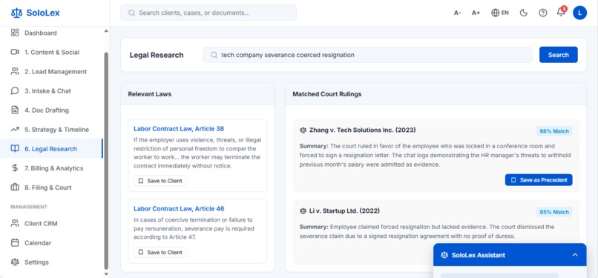
Task: Click the SoloLex scales logo icon
Action: coord(17,13)
